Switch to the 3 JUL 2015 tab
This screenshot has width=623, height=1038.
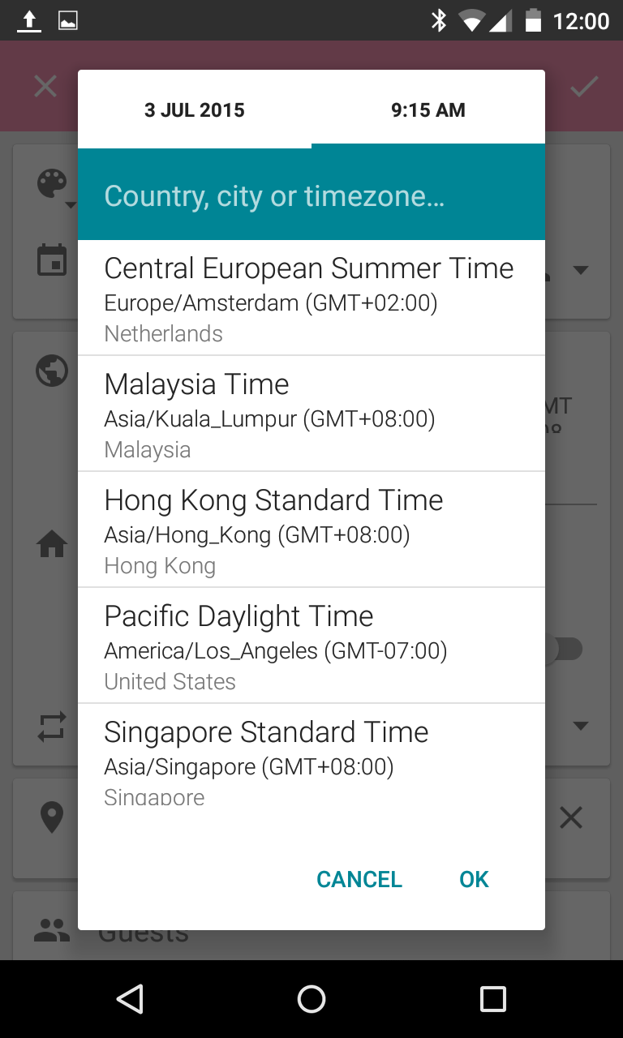tap(195, 110)
